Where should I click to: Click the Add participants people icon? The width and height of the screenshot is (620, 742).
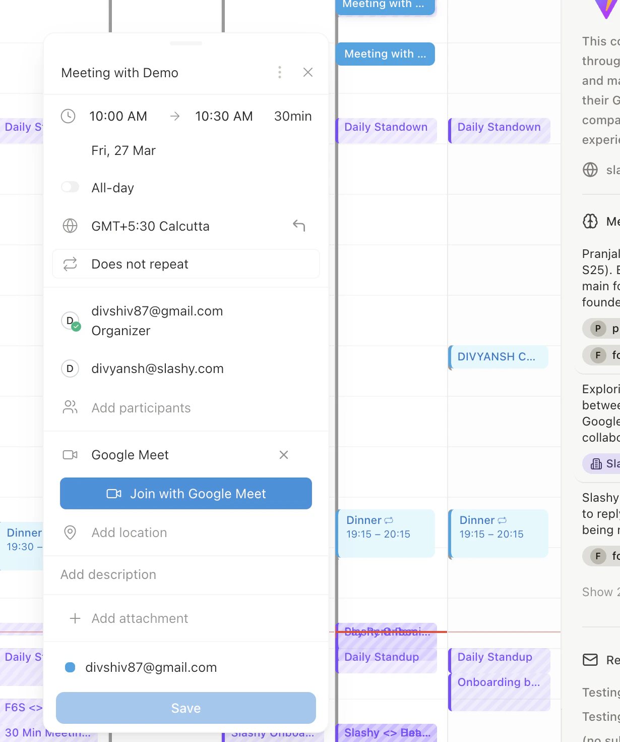pos(70,407)
